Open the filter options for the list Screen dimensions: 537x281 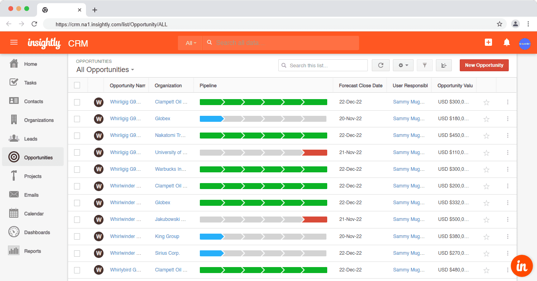tap(424, 65)
